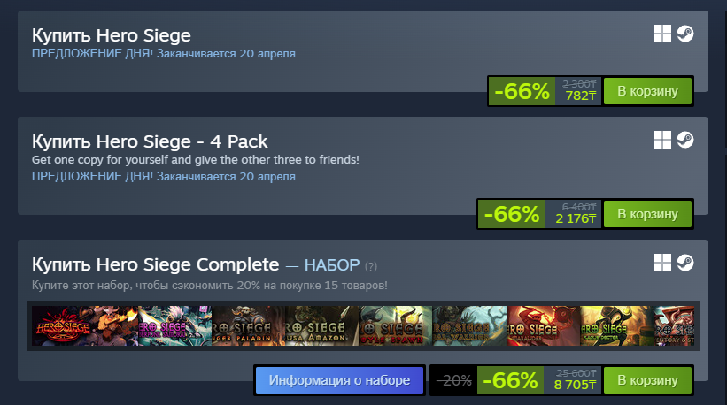Click the Windows icon in 4 Pack row
Screen dimensions: 727x405
point(662,140)
